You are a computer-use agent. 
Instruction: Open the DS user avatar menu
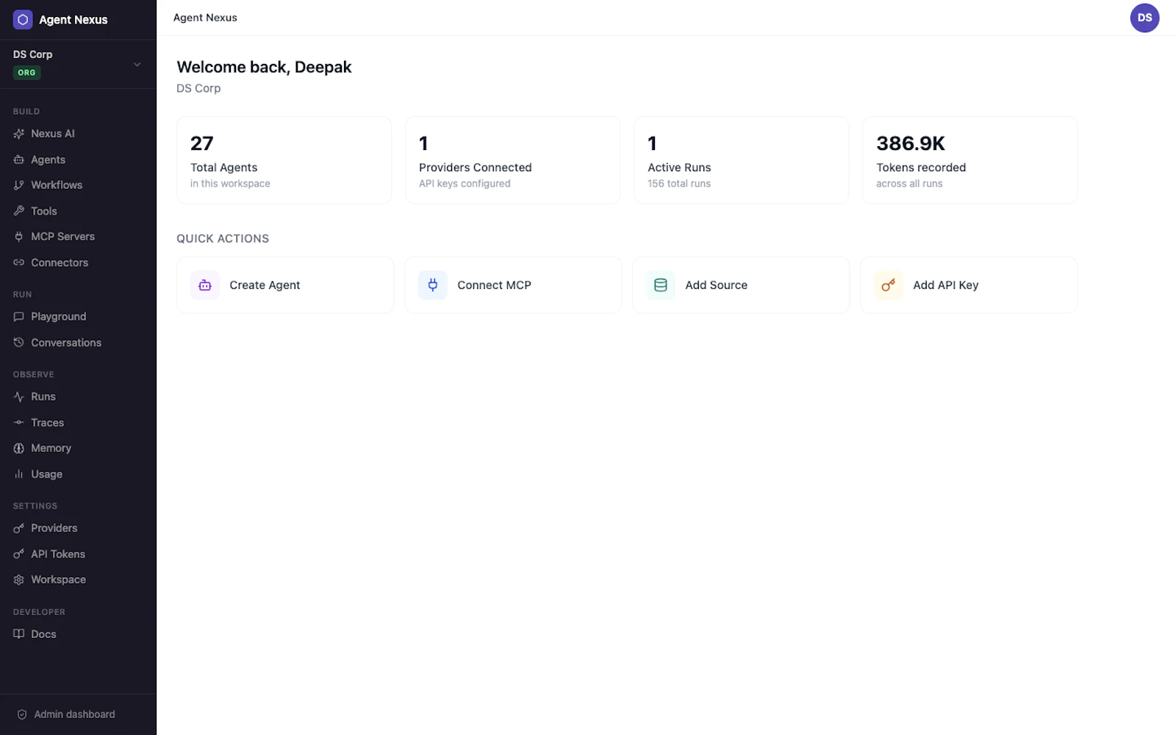(1144, 18)
